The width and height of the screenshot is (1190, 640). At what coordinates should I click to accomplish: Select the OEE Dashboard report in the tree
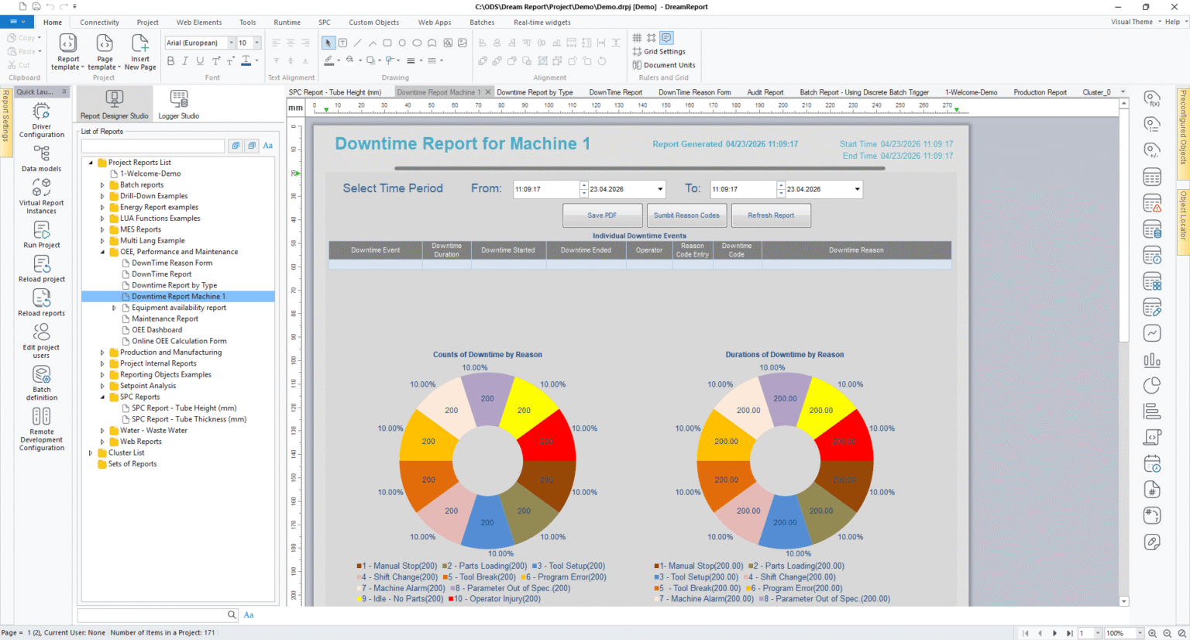156,330
